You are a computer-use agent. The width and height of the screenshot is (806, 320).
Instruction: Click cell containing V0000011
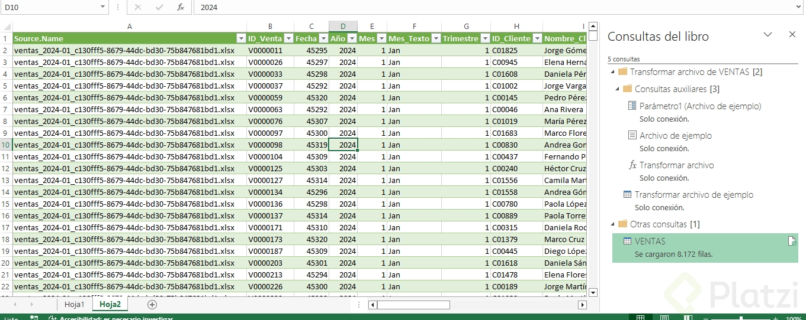[x=270, y=50]
